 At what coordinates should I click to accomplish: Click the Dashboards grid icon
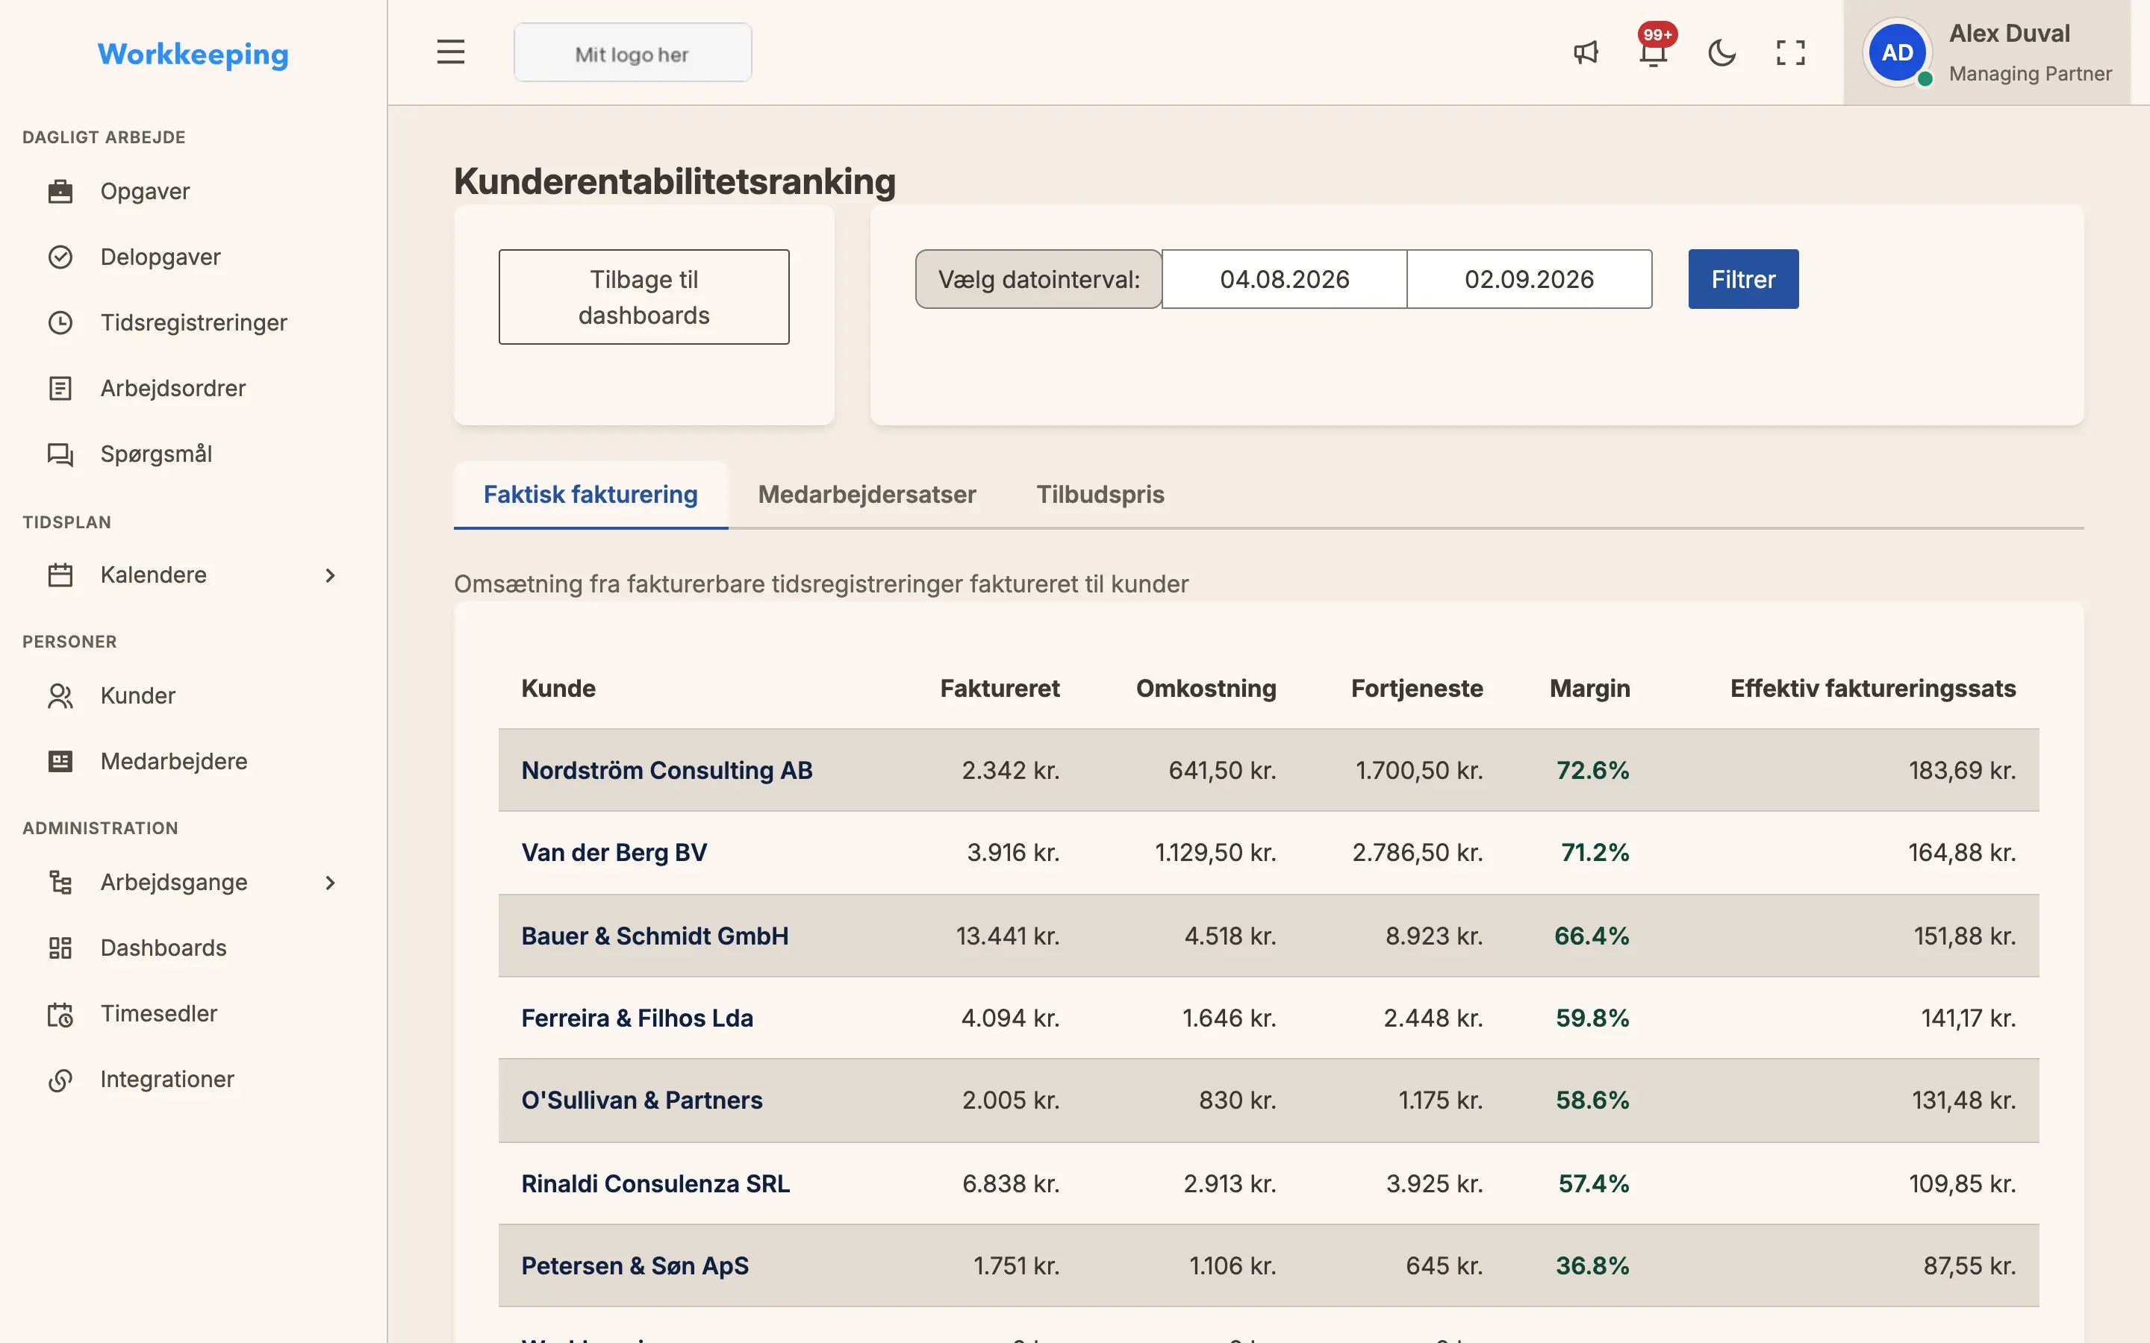pyautogui.click(x=60, y=948)
